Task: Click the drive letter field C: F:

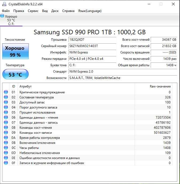Action: (92, 65)
